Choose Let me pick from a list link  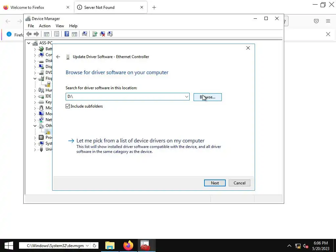pos(140,140)
